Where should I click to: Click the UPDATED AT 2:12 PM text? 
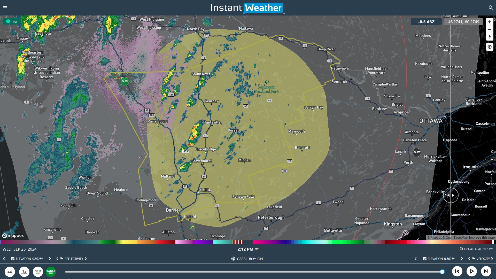(x=479, y=249)
